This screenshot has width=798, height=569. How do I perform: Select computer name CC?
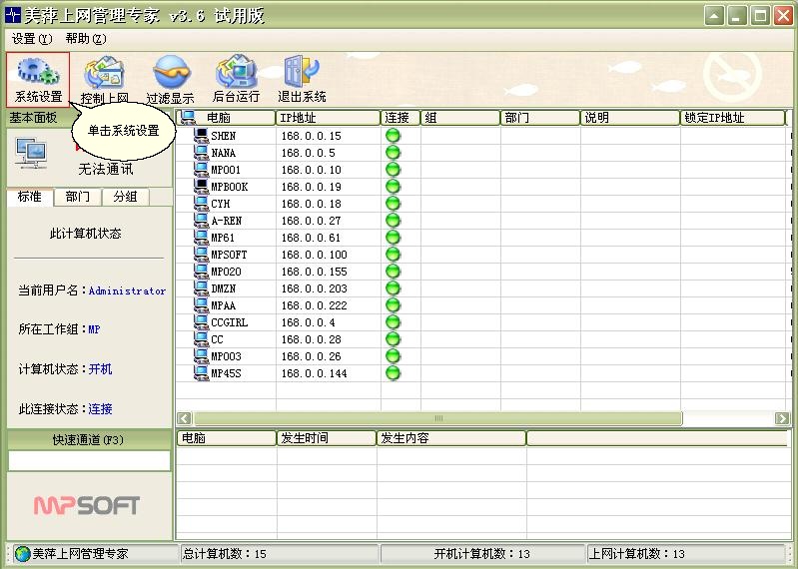[x=218, y=339]
